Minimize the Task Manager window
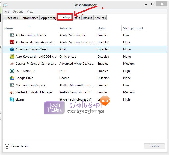 pyautogui.click(x=146, y=4)
